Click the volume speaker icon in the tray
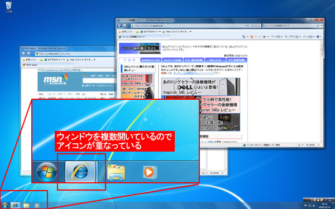This screenshot has height=209, width=335. (314, 206)
